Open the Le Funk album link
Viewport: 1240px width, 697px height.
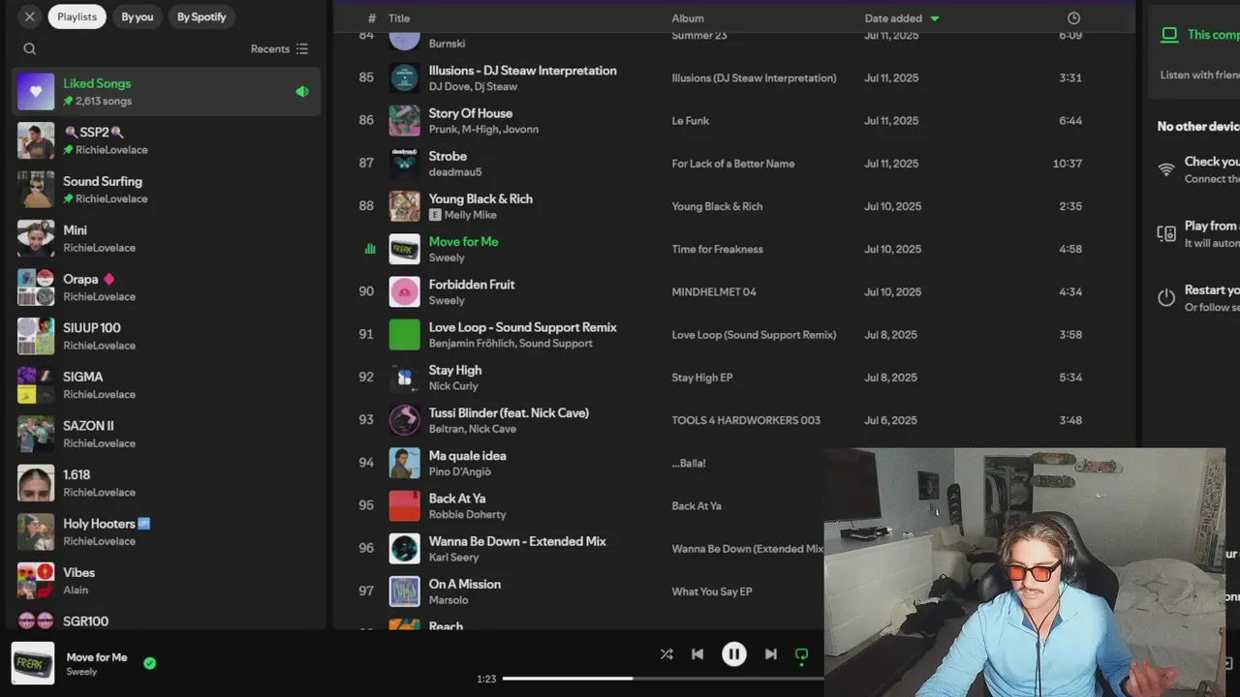pos(691,121)
